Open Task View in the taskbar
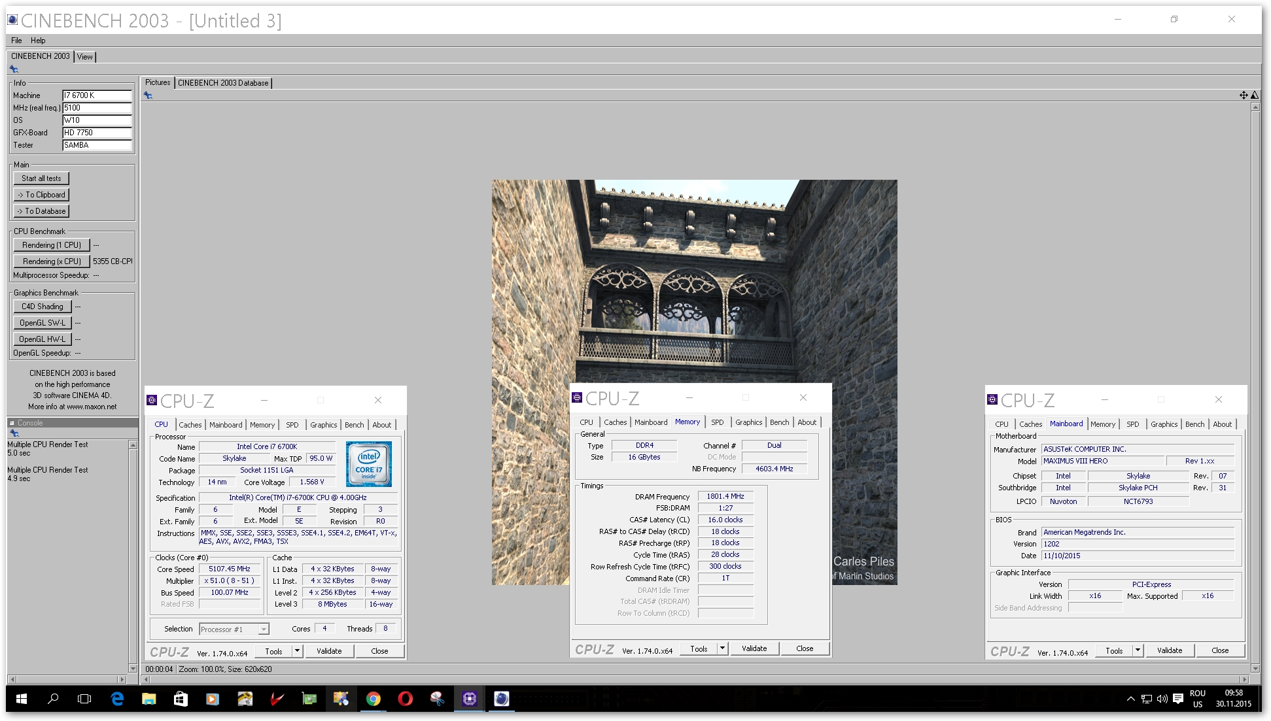Viewport: 1271px width, 721px height. point(84,699)
